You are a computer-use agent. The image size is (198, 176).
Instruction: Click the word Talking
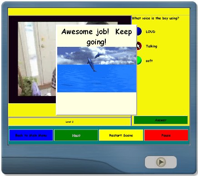[x=152, y=46]
